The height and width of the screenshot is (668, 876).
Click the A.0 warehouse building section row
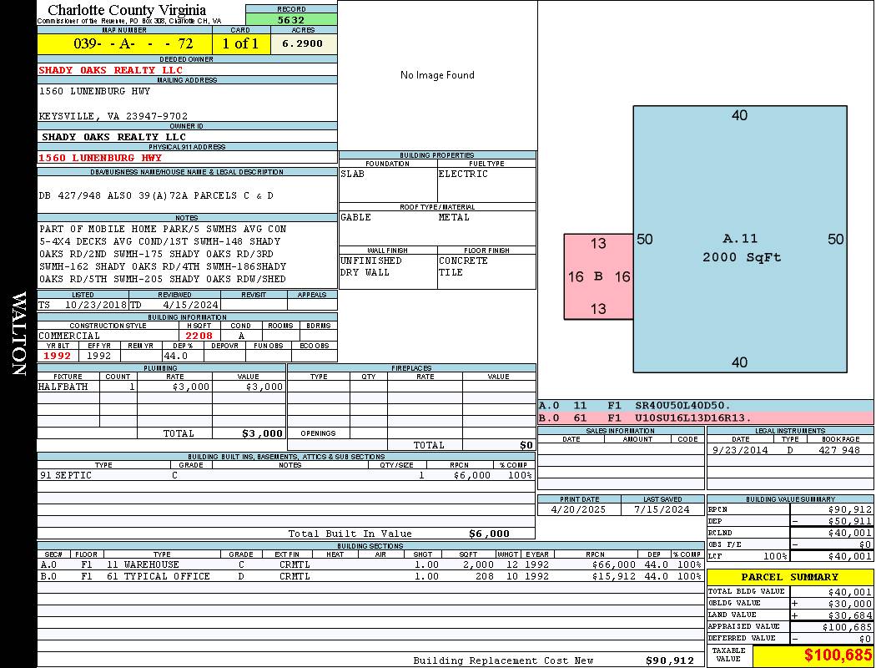[x=367, y=564]
